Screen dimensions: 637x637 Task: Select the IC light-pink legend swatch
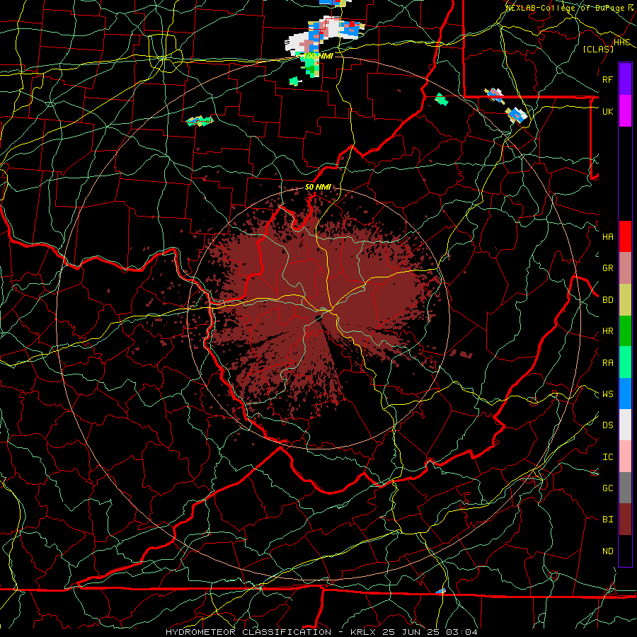(x=625, y=457)
